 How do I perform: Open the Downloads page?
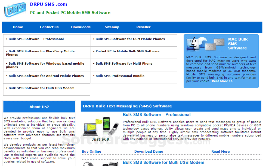(81, 27)
